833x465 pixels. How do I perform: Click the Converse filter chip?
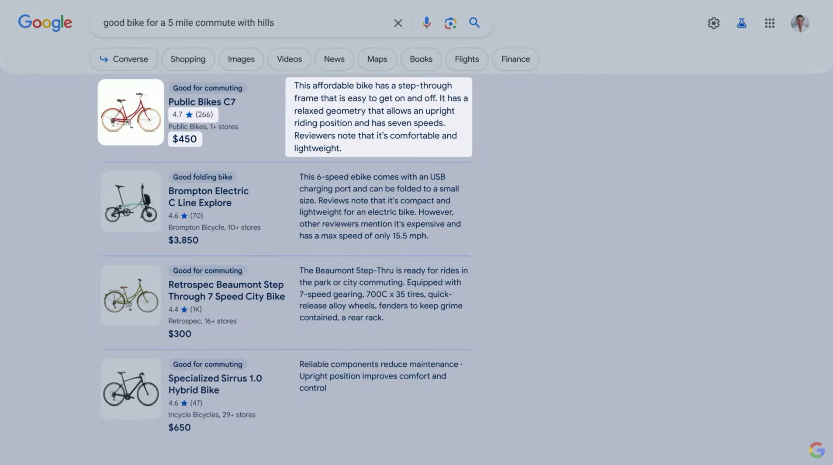124,59
